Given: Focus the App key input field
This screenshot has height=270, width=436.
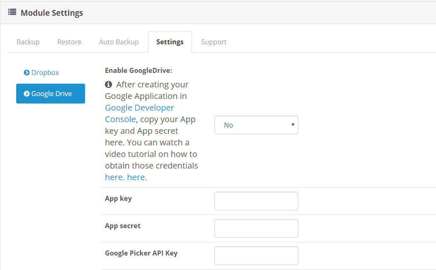Looking at the screenshot, I should coord(256,201).
